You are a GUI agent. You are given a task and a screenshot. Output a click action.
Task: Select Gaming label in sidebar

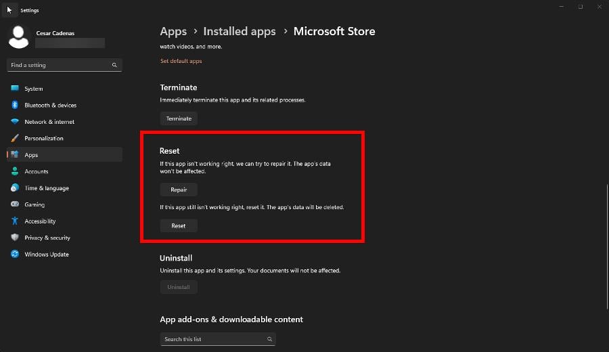tap(35, 204)
